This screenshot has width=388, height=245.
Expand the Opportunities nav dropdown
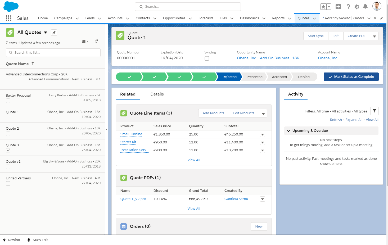(x=190, y=18)
